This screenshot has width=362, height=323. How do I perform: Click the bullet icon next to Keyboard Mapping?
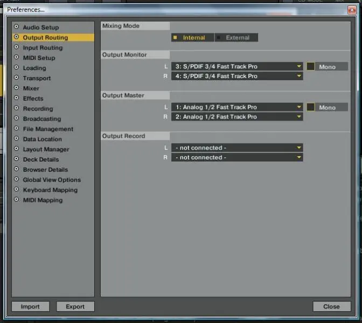(x=16, y=190)
